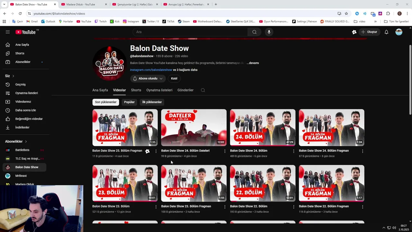Open Chrome apps grid in bookmarks bar
Viewport: 412px width, 232px height.
4,22
